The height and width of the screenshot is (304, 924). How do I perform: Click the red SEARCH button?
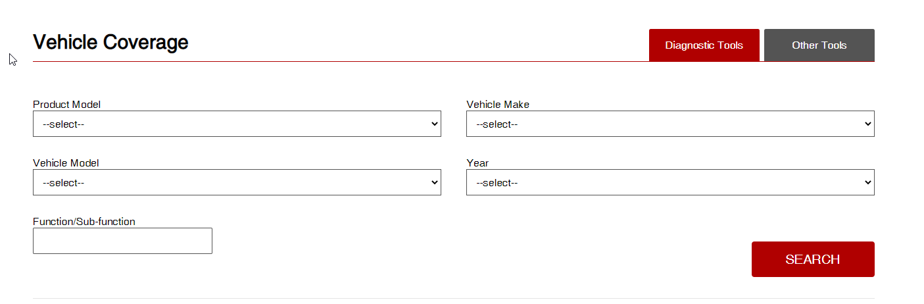(x=813, y=259)
